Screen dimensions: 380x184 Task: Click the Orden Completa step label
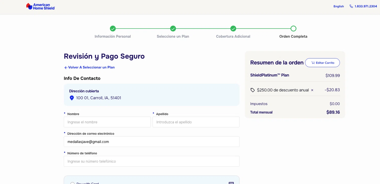(x=293, y=36)
